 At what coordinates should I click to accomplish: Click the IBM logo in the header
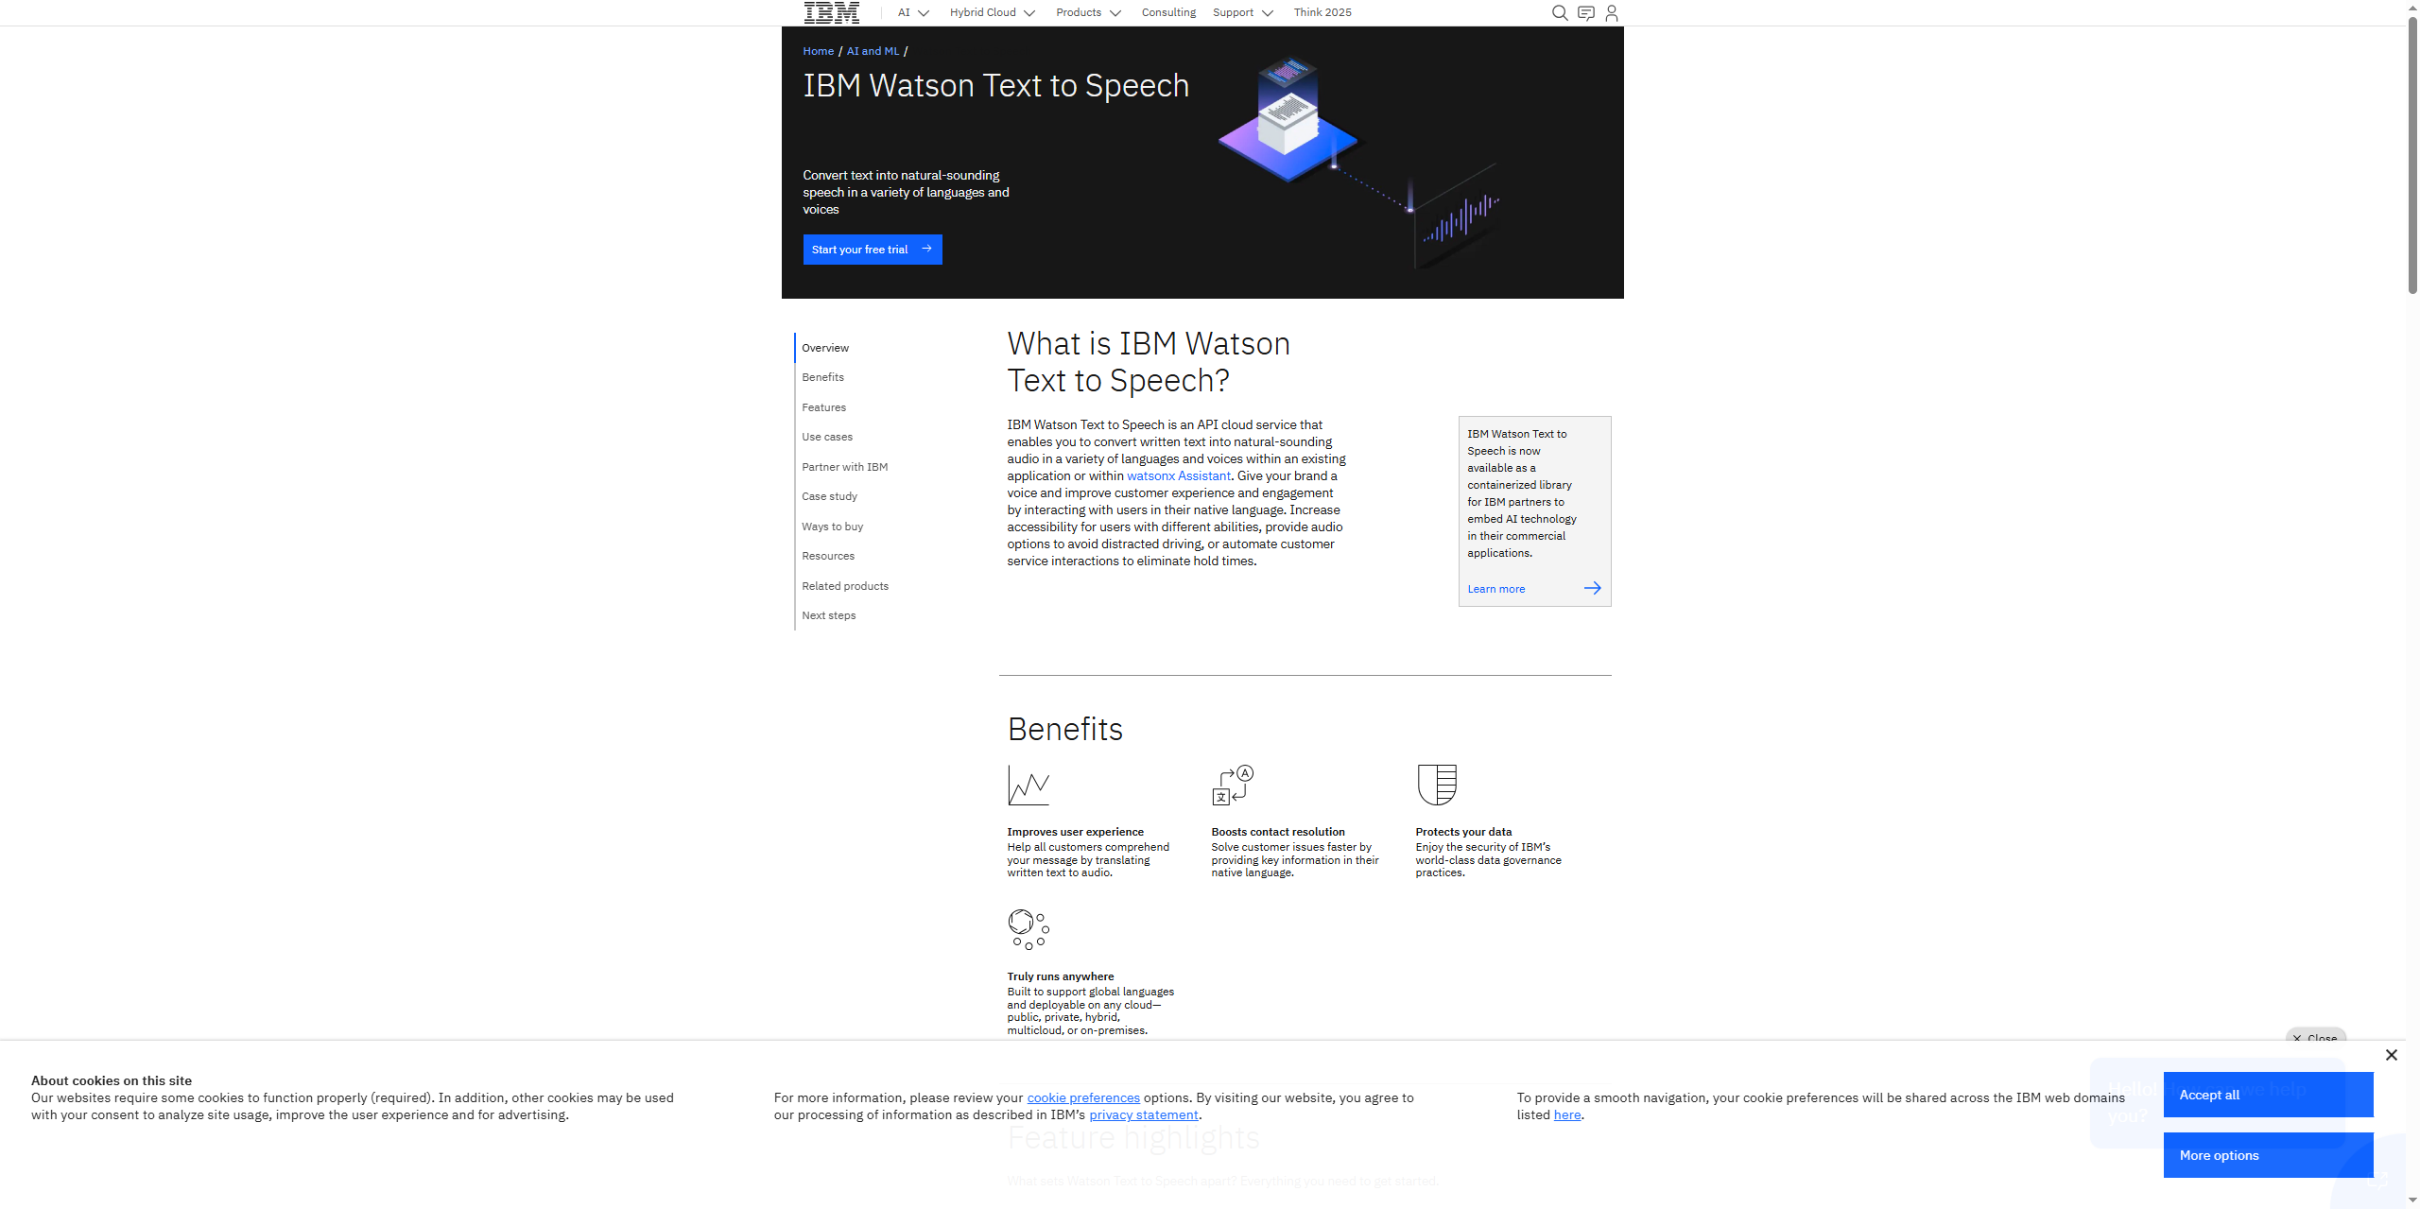[x=830, y=11]
